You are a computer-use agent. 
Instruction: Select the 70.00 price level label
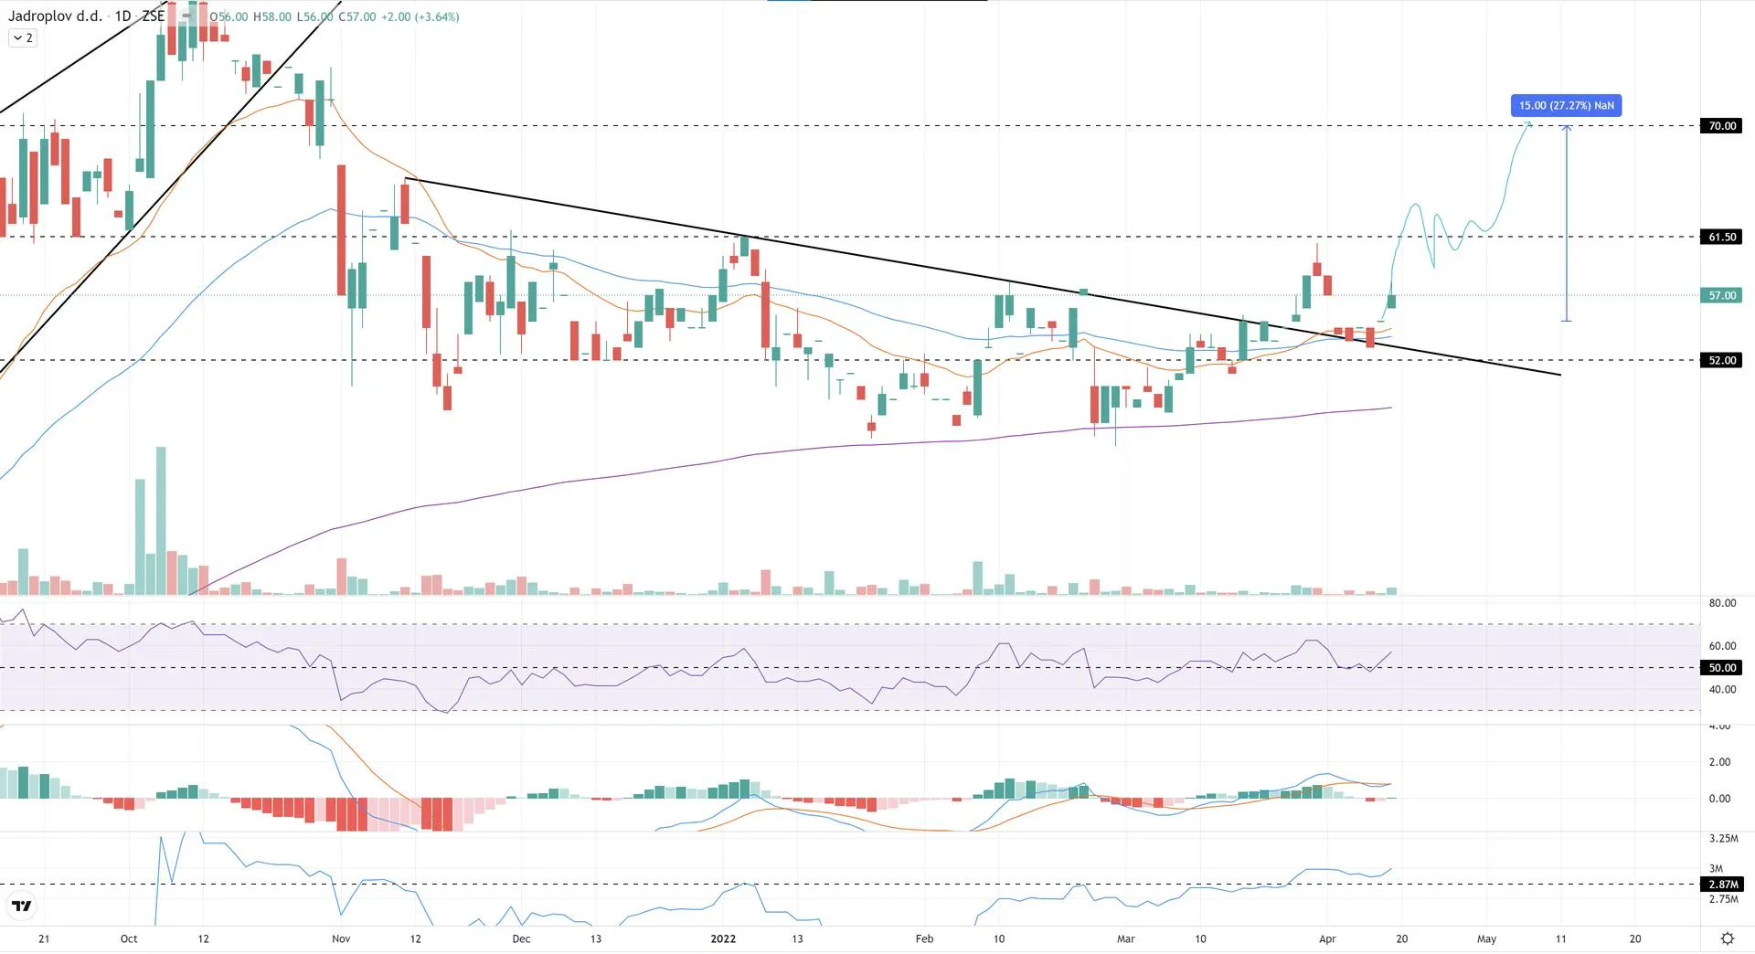coord(1721,126)
